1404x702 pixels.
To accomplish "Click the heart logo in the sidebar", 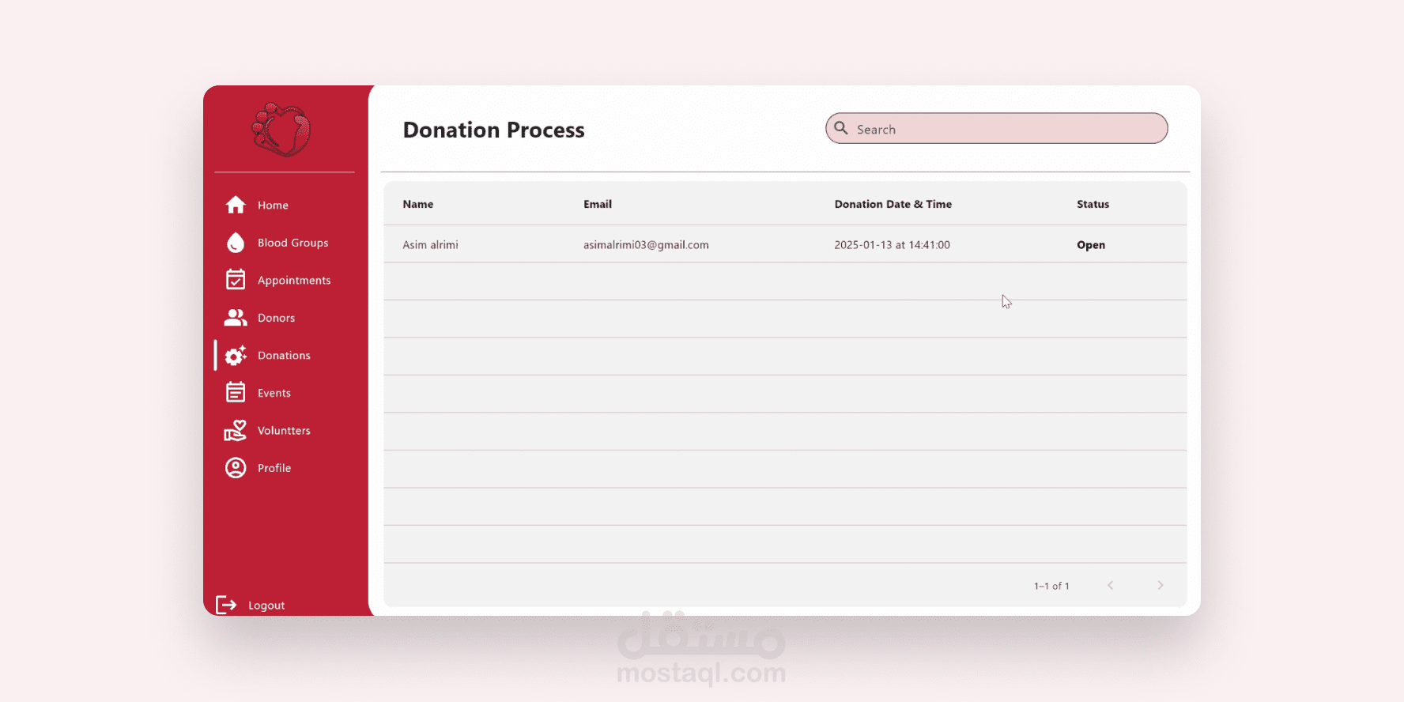I will click(x=281, y=130).
